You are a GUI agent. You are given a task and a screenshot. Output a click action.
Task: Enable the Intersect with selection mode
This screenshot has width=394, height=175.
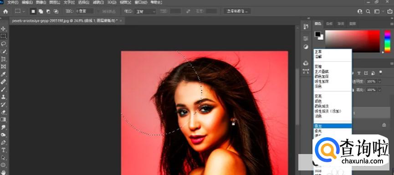(x=56, y=11)
